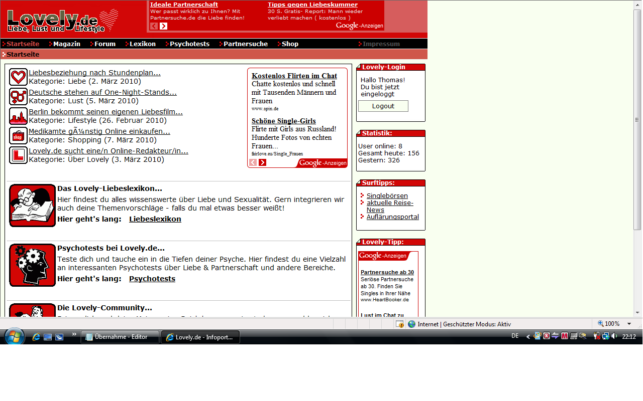Click the gears head Psychotests image
This screenshot has height=401, width=643.
[x=32, y=265]
